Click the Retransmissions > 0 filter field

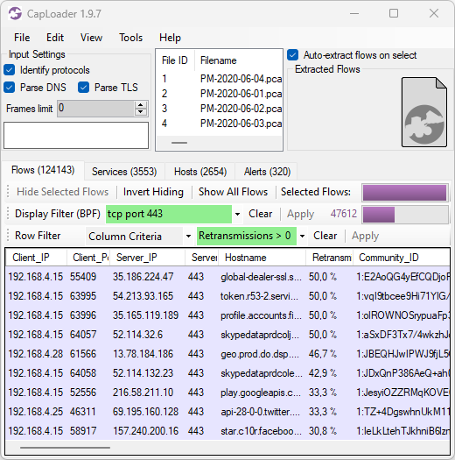pos(247,236)
